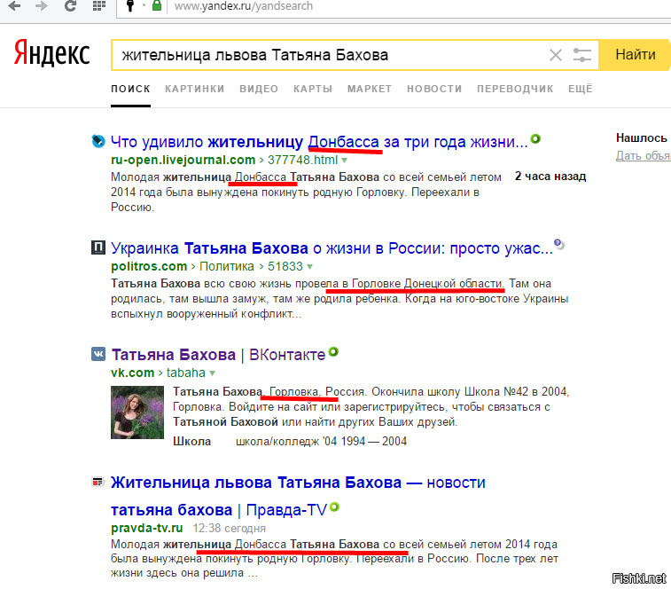
Task: Click '12:38 сегодня' timestamp text
Action: 229,528
